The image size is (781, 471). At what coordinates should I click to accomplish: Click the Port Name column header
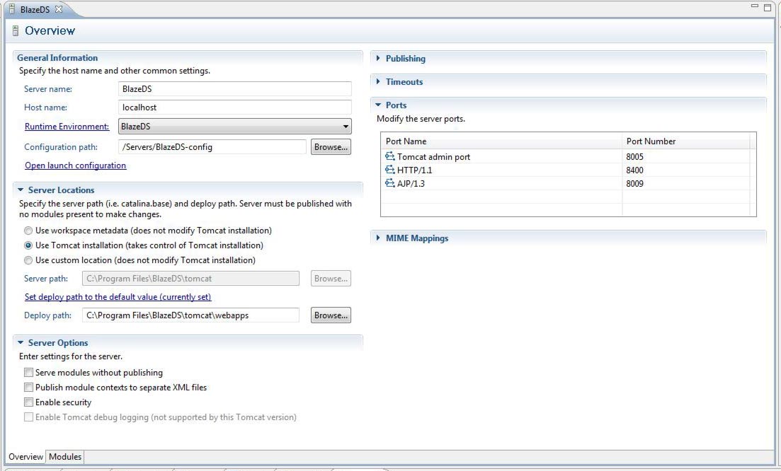501,141
